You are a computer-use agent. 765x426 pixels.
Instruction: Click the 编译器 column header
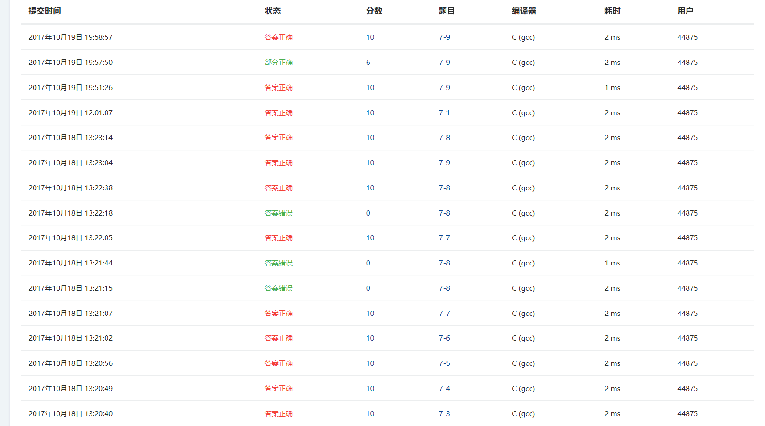(524, 11)
